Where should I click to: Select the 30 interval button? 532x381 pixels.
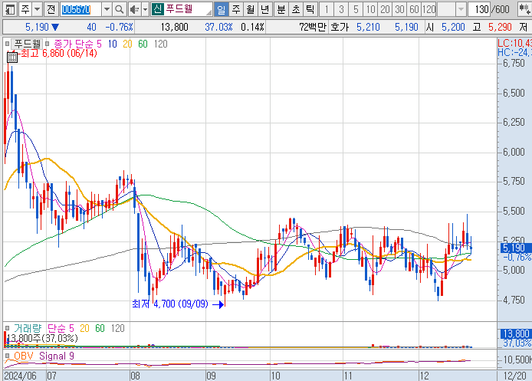[x=399, y=9]
